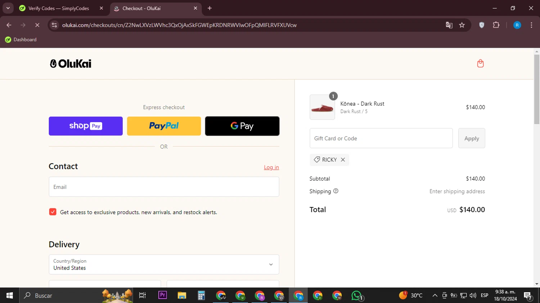Open the clock showing 9:38 a. m.

[505, 295]
